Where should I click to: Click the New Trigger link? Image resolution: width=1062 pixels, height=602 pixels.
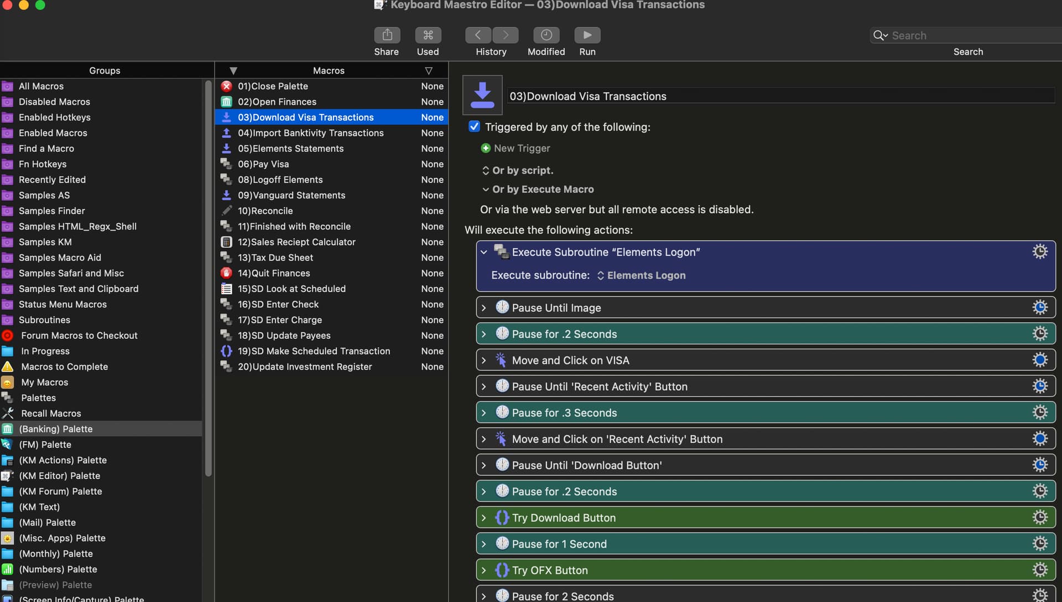point(522,148)
